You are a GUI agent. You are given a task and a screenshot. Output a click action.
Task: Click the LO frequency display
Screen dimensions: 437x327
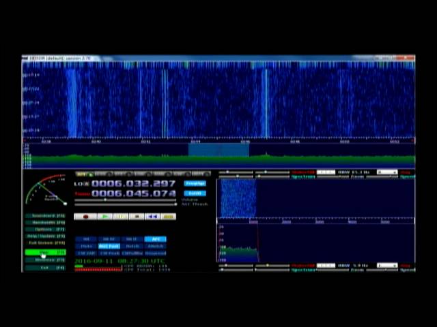pos(134,183)
